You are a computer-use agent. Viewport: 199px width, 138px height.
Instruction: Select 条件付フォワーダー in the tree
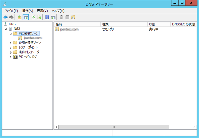click(x=30, y=52)
